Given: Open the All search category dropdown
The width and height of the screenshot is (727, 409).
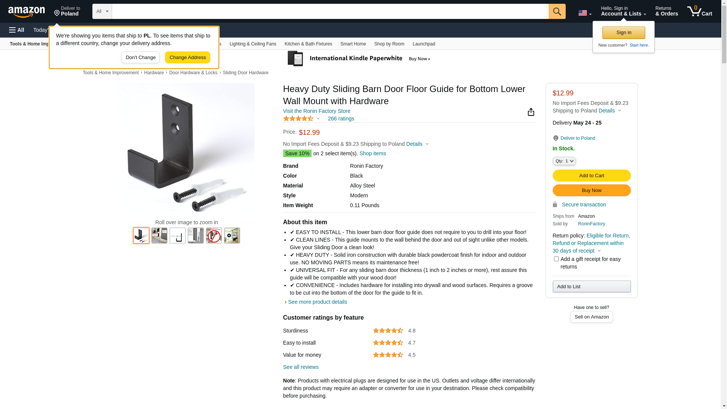Looking at the screenshot, I should pyautogui.click(x=102, y=11).
